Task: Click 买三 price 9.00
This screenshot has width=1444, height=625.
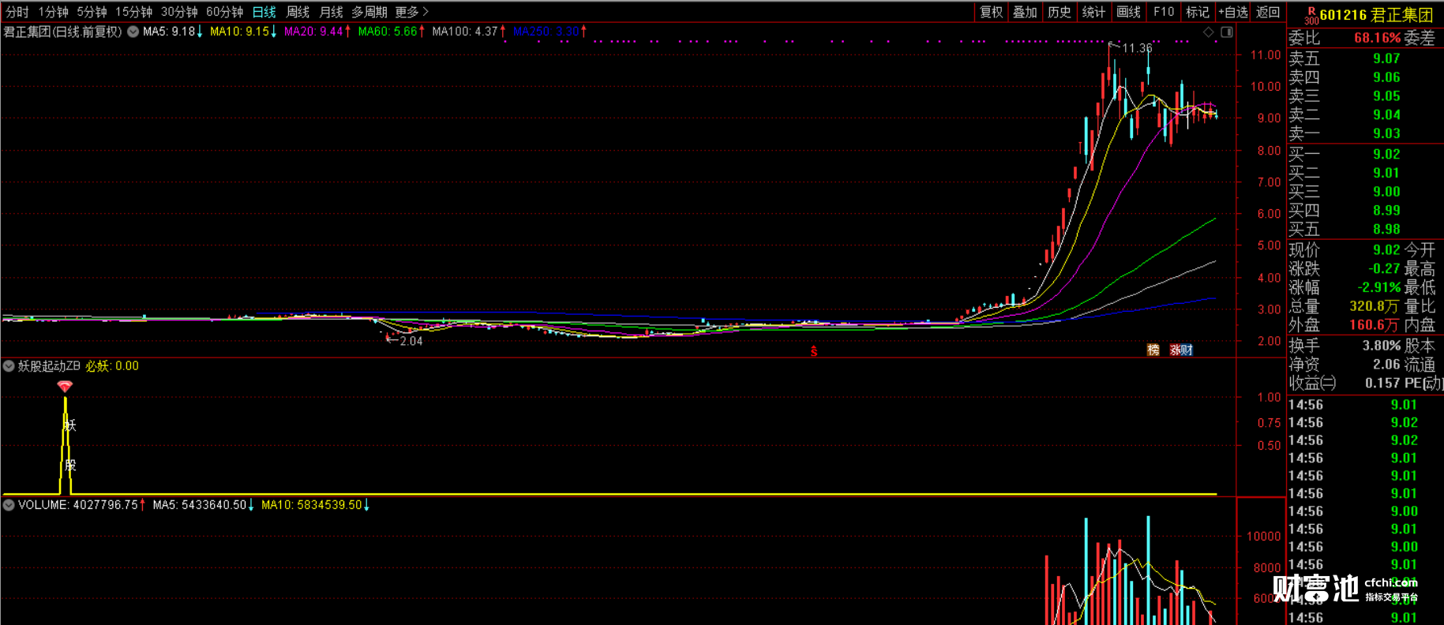Action: pyautogui.click(x=1386, y=192)
